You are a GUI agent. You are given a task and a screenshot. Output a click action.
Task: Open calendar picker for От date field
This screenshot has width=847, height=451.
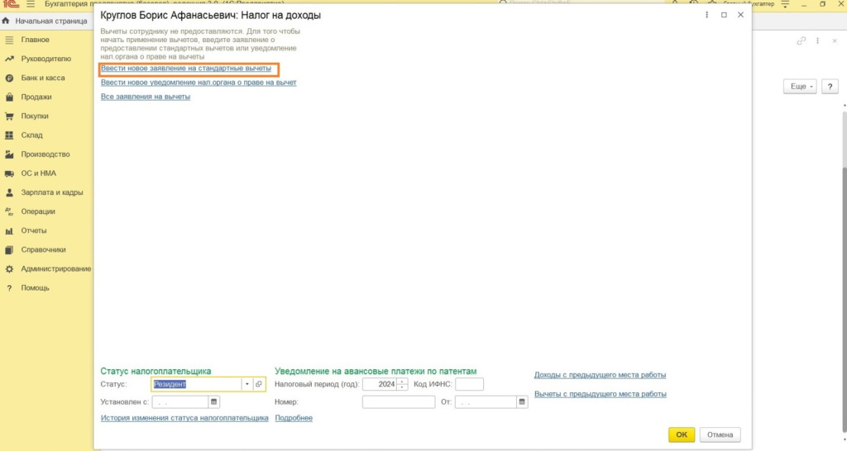coord(522,402)
